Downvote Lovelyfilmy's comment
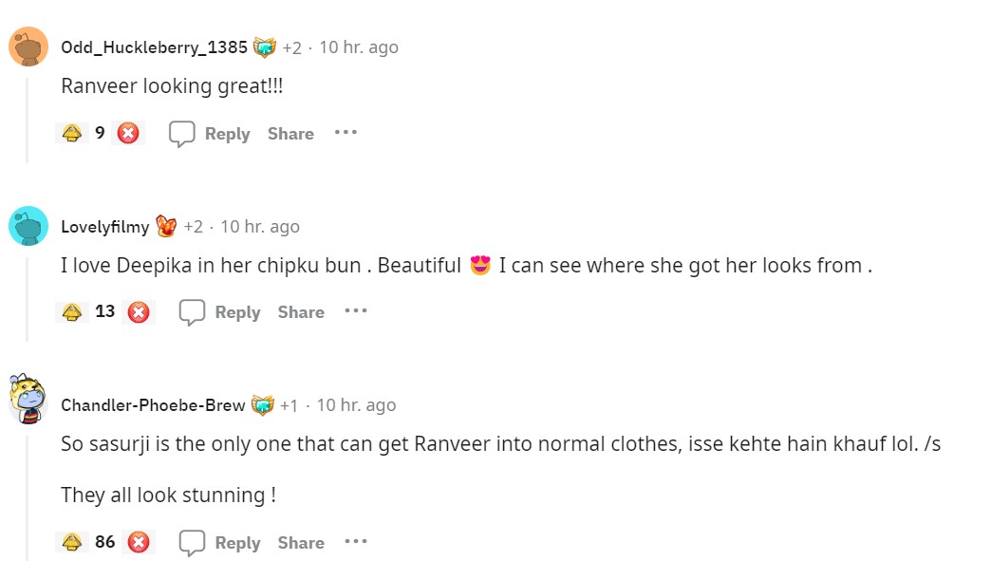Image resolution: width=991 pixels, height=561 pixels. coord(139,312)
